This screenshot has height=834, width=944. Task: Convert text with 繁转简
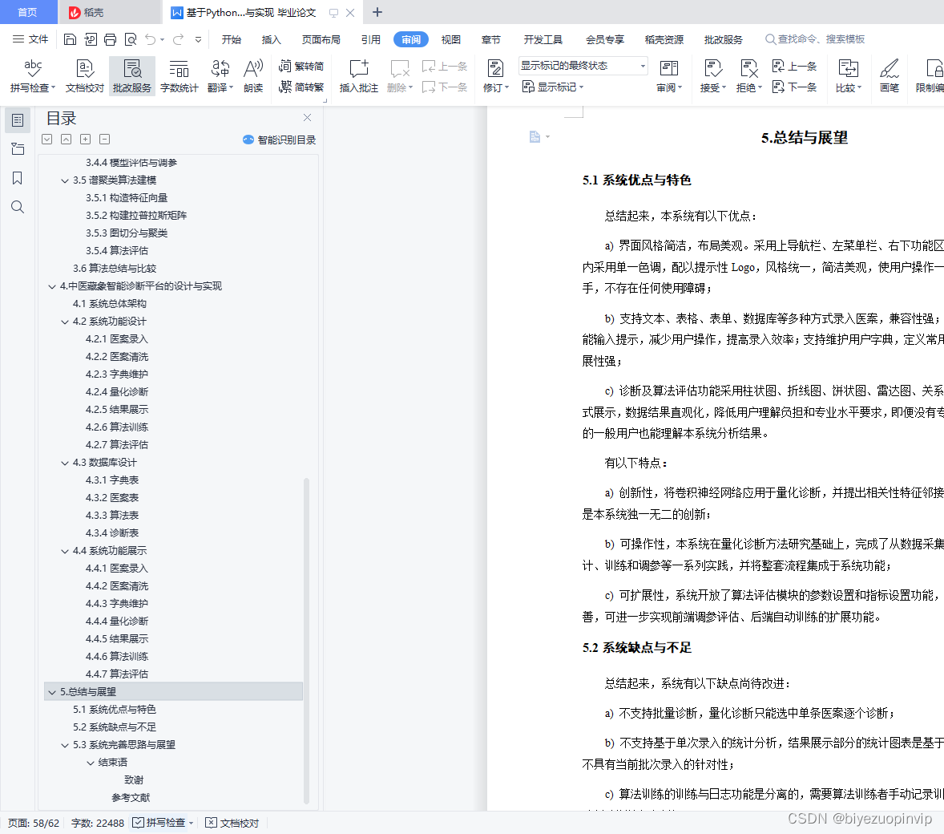301,66
